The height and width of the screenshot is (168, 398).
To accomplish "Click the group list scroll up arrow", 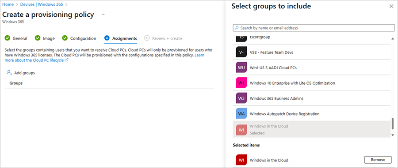I will pos(393,39).
